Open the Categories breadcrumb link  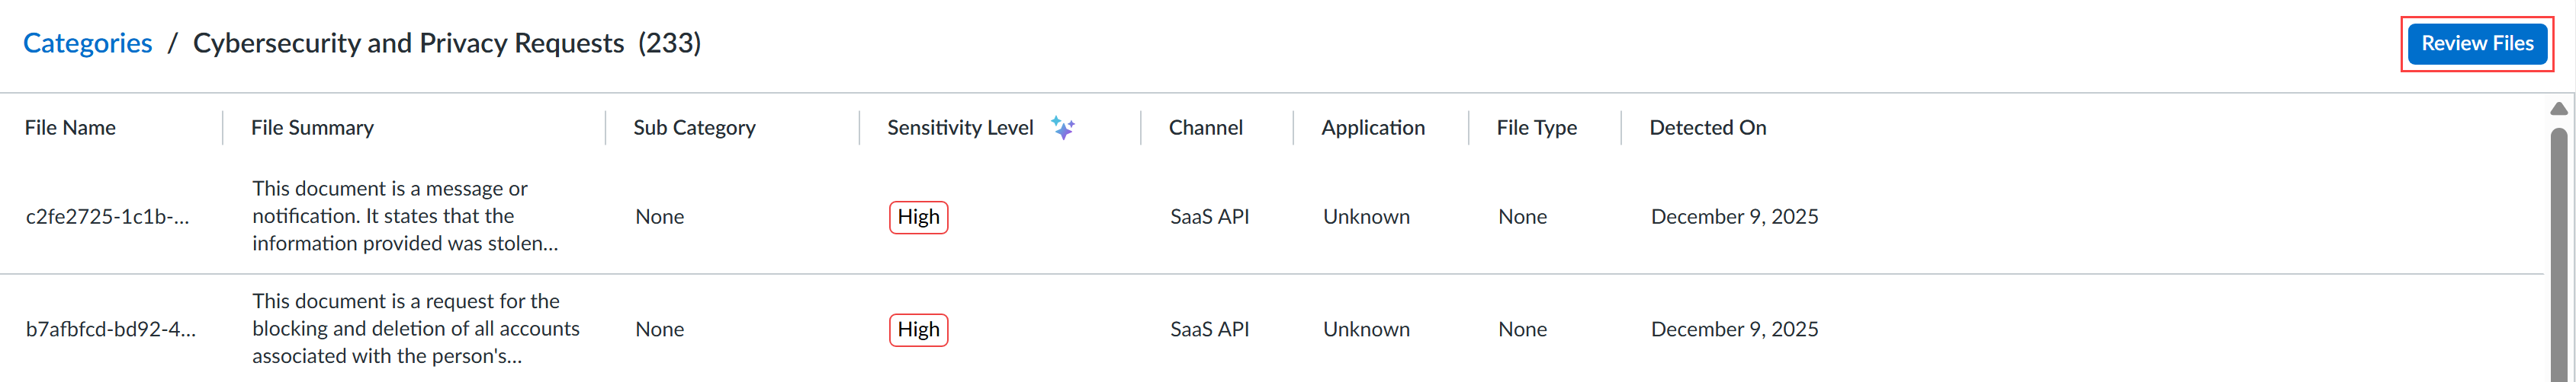[88, 43]
